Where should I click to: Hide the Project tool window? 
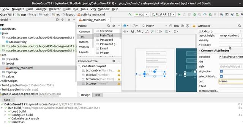(74, 20)
